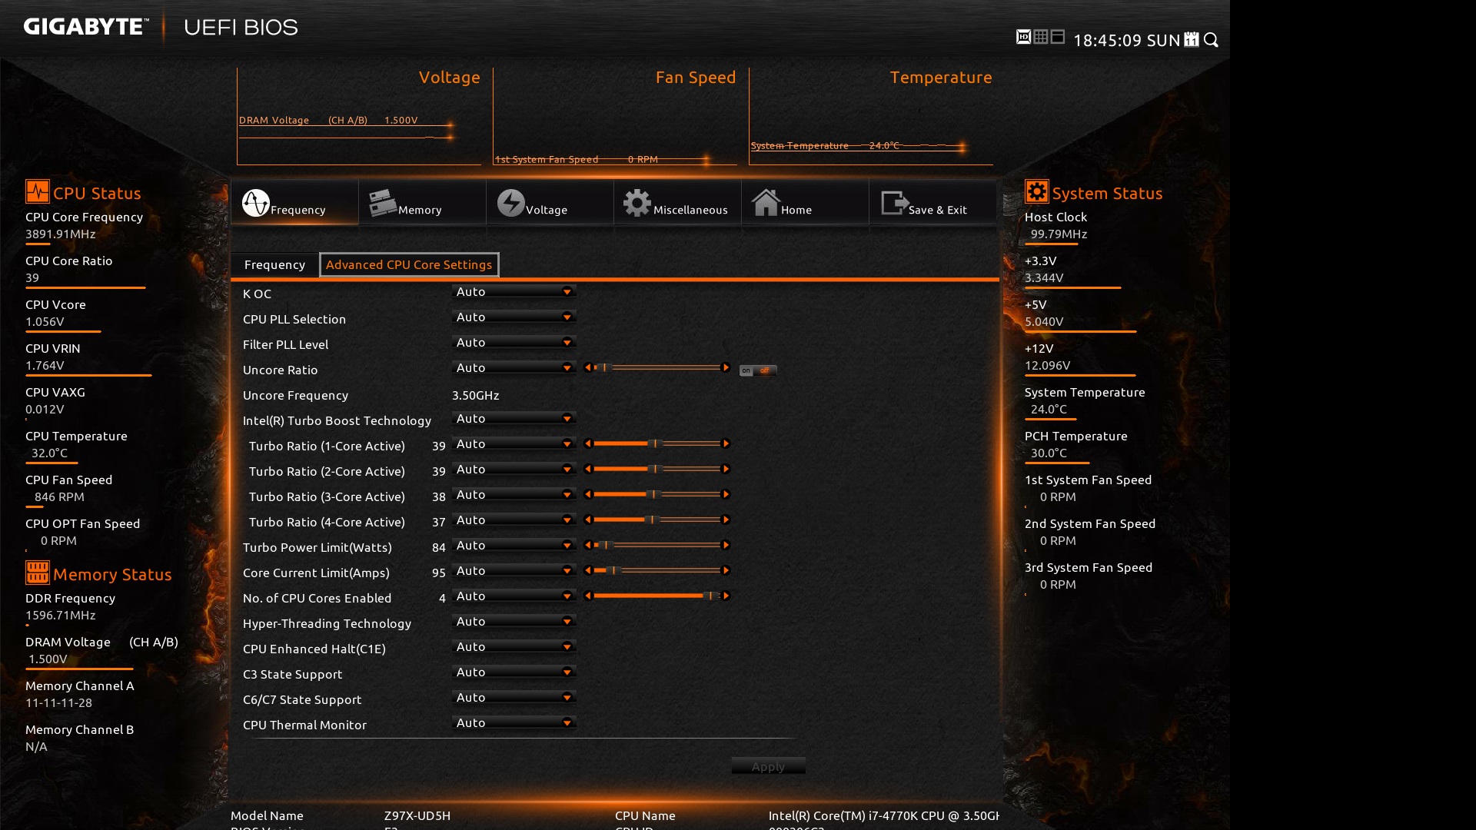Go to the Memory section icon

(382, 203)
